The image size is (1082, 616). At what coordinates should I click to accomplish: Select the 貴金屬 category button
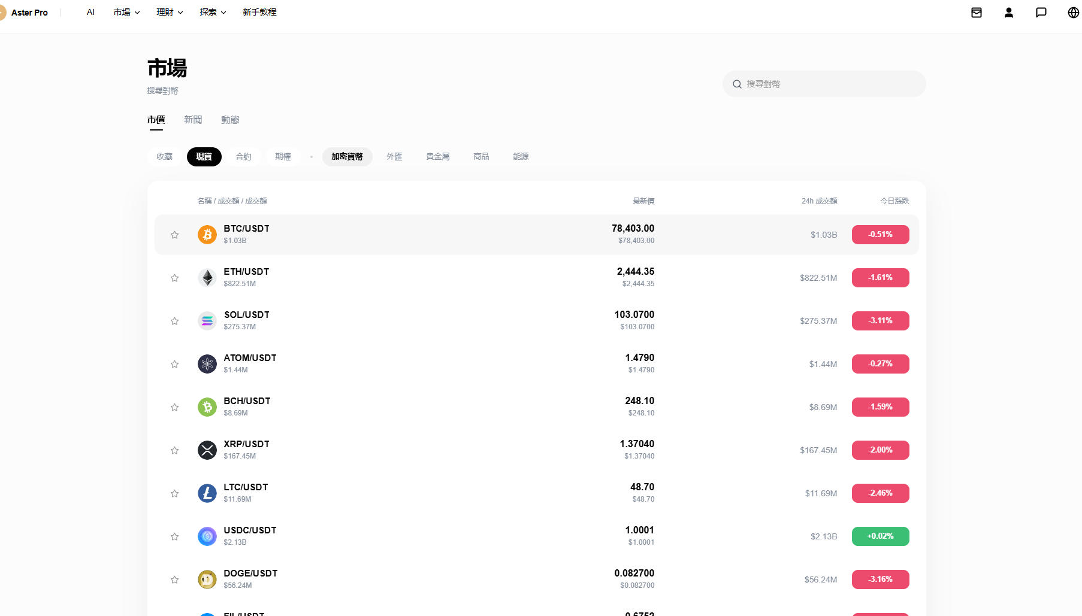438,157
